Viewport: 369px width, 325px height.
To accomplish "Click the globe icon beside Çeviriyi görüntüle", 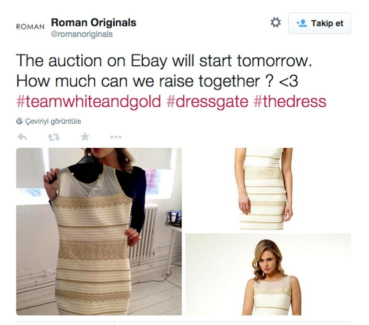I will tap(19, 121).
